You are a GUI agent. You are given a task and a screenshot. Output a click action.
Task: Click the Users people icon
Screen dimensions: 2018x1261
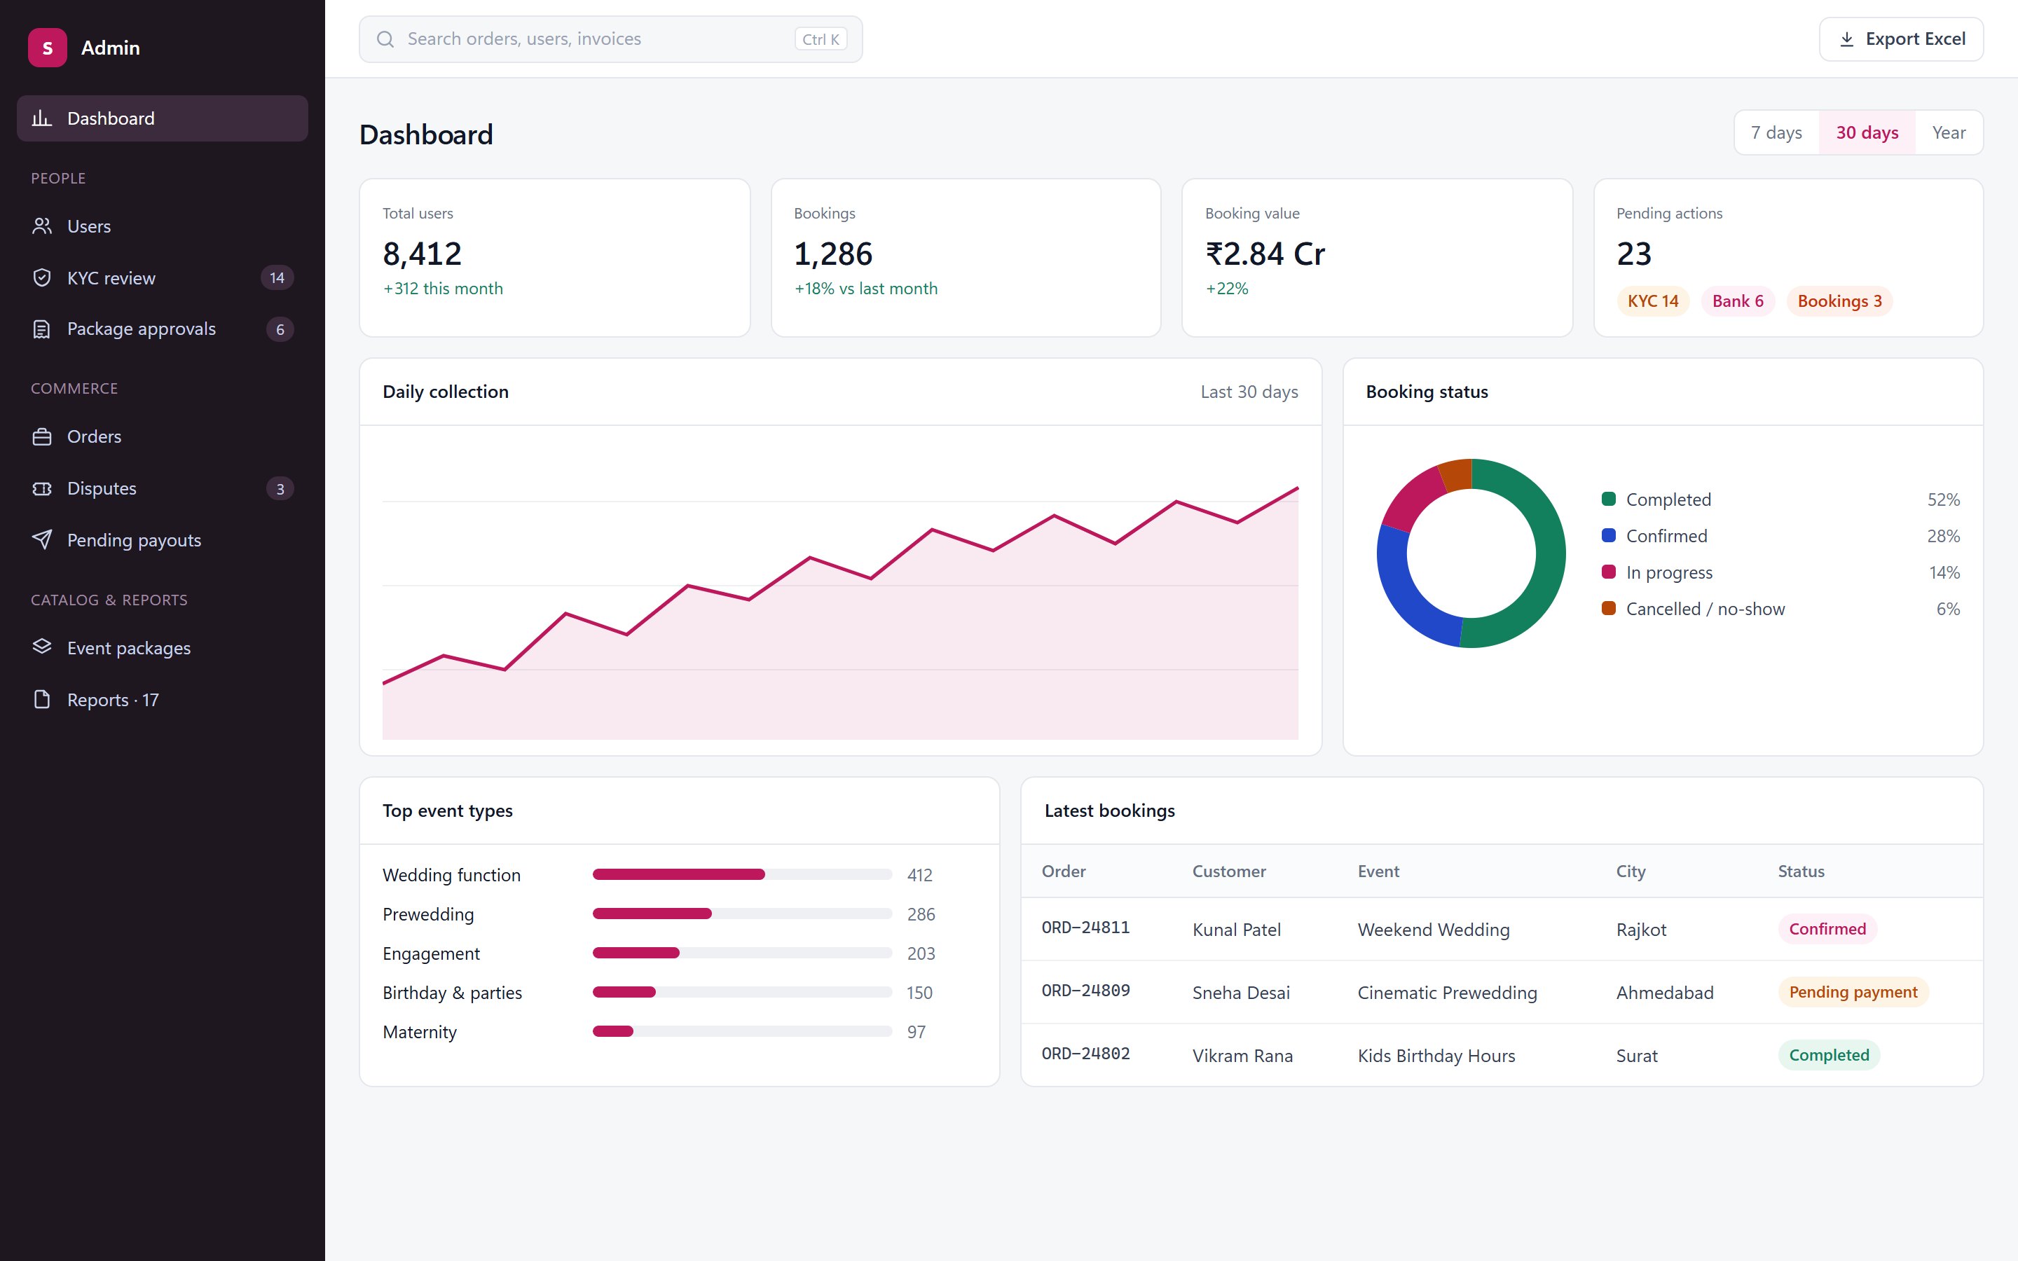click(x=42, y=226)
